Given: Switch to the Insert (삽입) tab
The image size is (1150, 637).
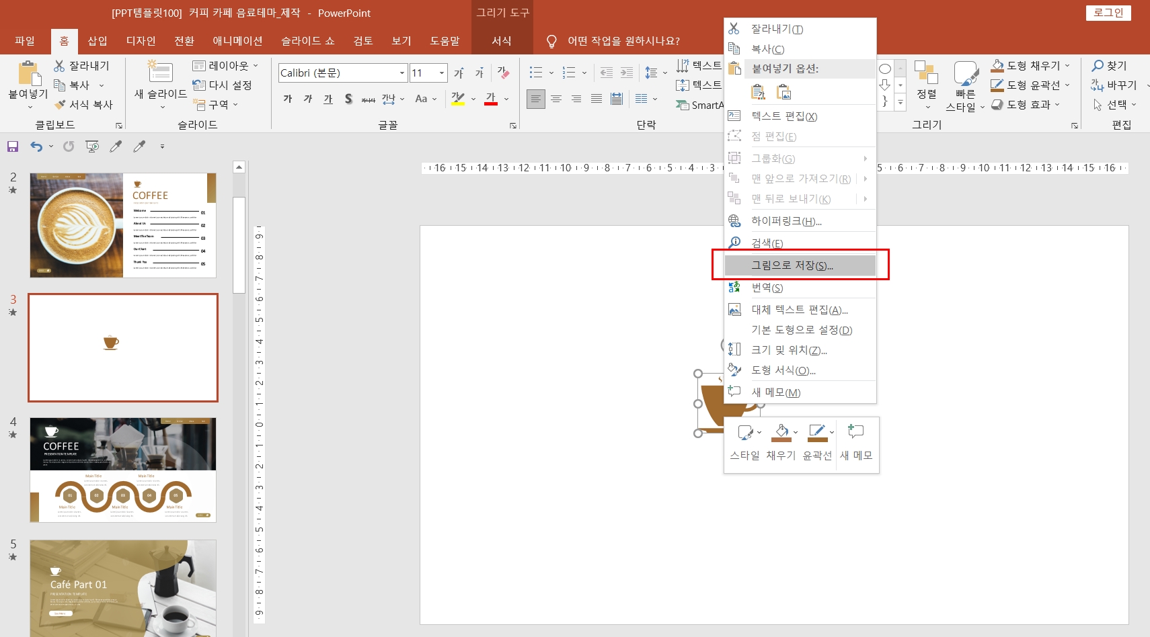Looking at the screenshot, I should [x=98, y=41].
